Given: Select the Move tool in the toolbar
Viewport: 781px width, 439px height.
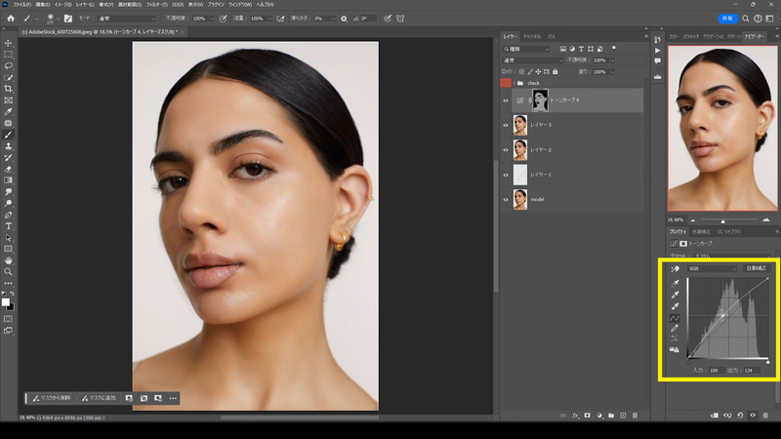Looking at the screenshot, I should coord(9,43).
